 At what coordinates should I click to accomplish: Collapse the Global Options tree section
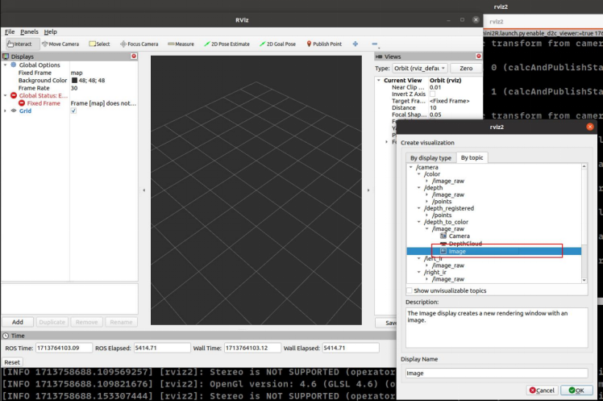5,65
